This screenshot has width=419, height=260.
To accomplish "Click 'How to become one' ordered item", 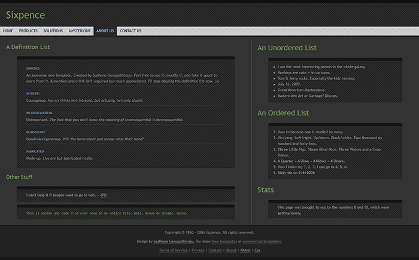I will [x=311, y=132].
